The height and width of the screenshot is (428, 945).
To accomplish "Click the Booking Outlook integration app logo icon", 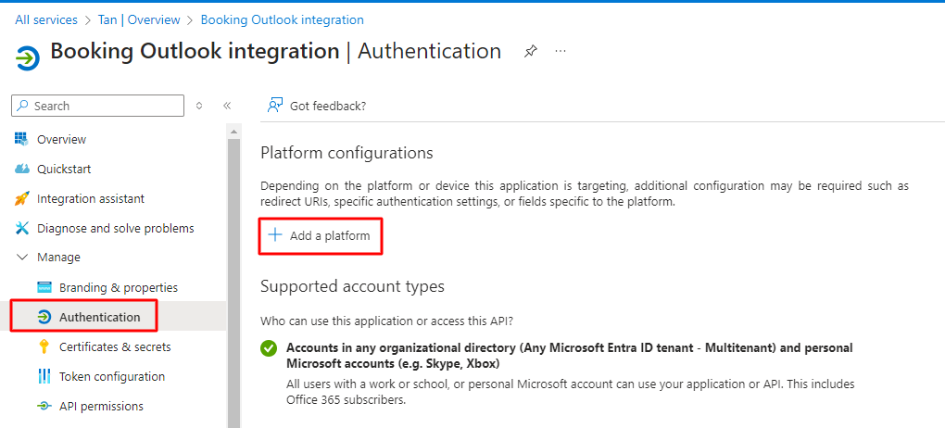I will coord(27,57).
